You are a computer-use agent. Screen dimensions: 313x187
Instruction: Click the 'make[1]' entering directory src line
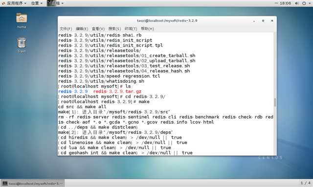[114, 112]
